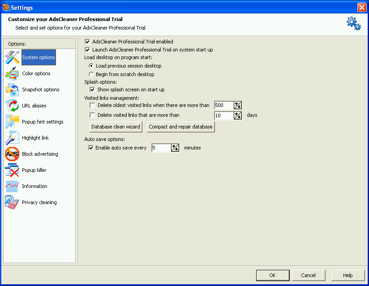This screenshot has width=369, height=286.
Task: Show the Block advertising options
Action: 40,154
